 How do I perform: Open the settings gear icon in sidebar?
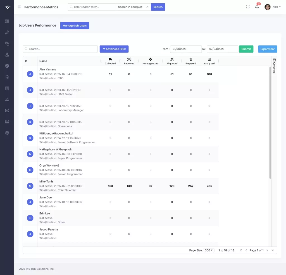7,133
